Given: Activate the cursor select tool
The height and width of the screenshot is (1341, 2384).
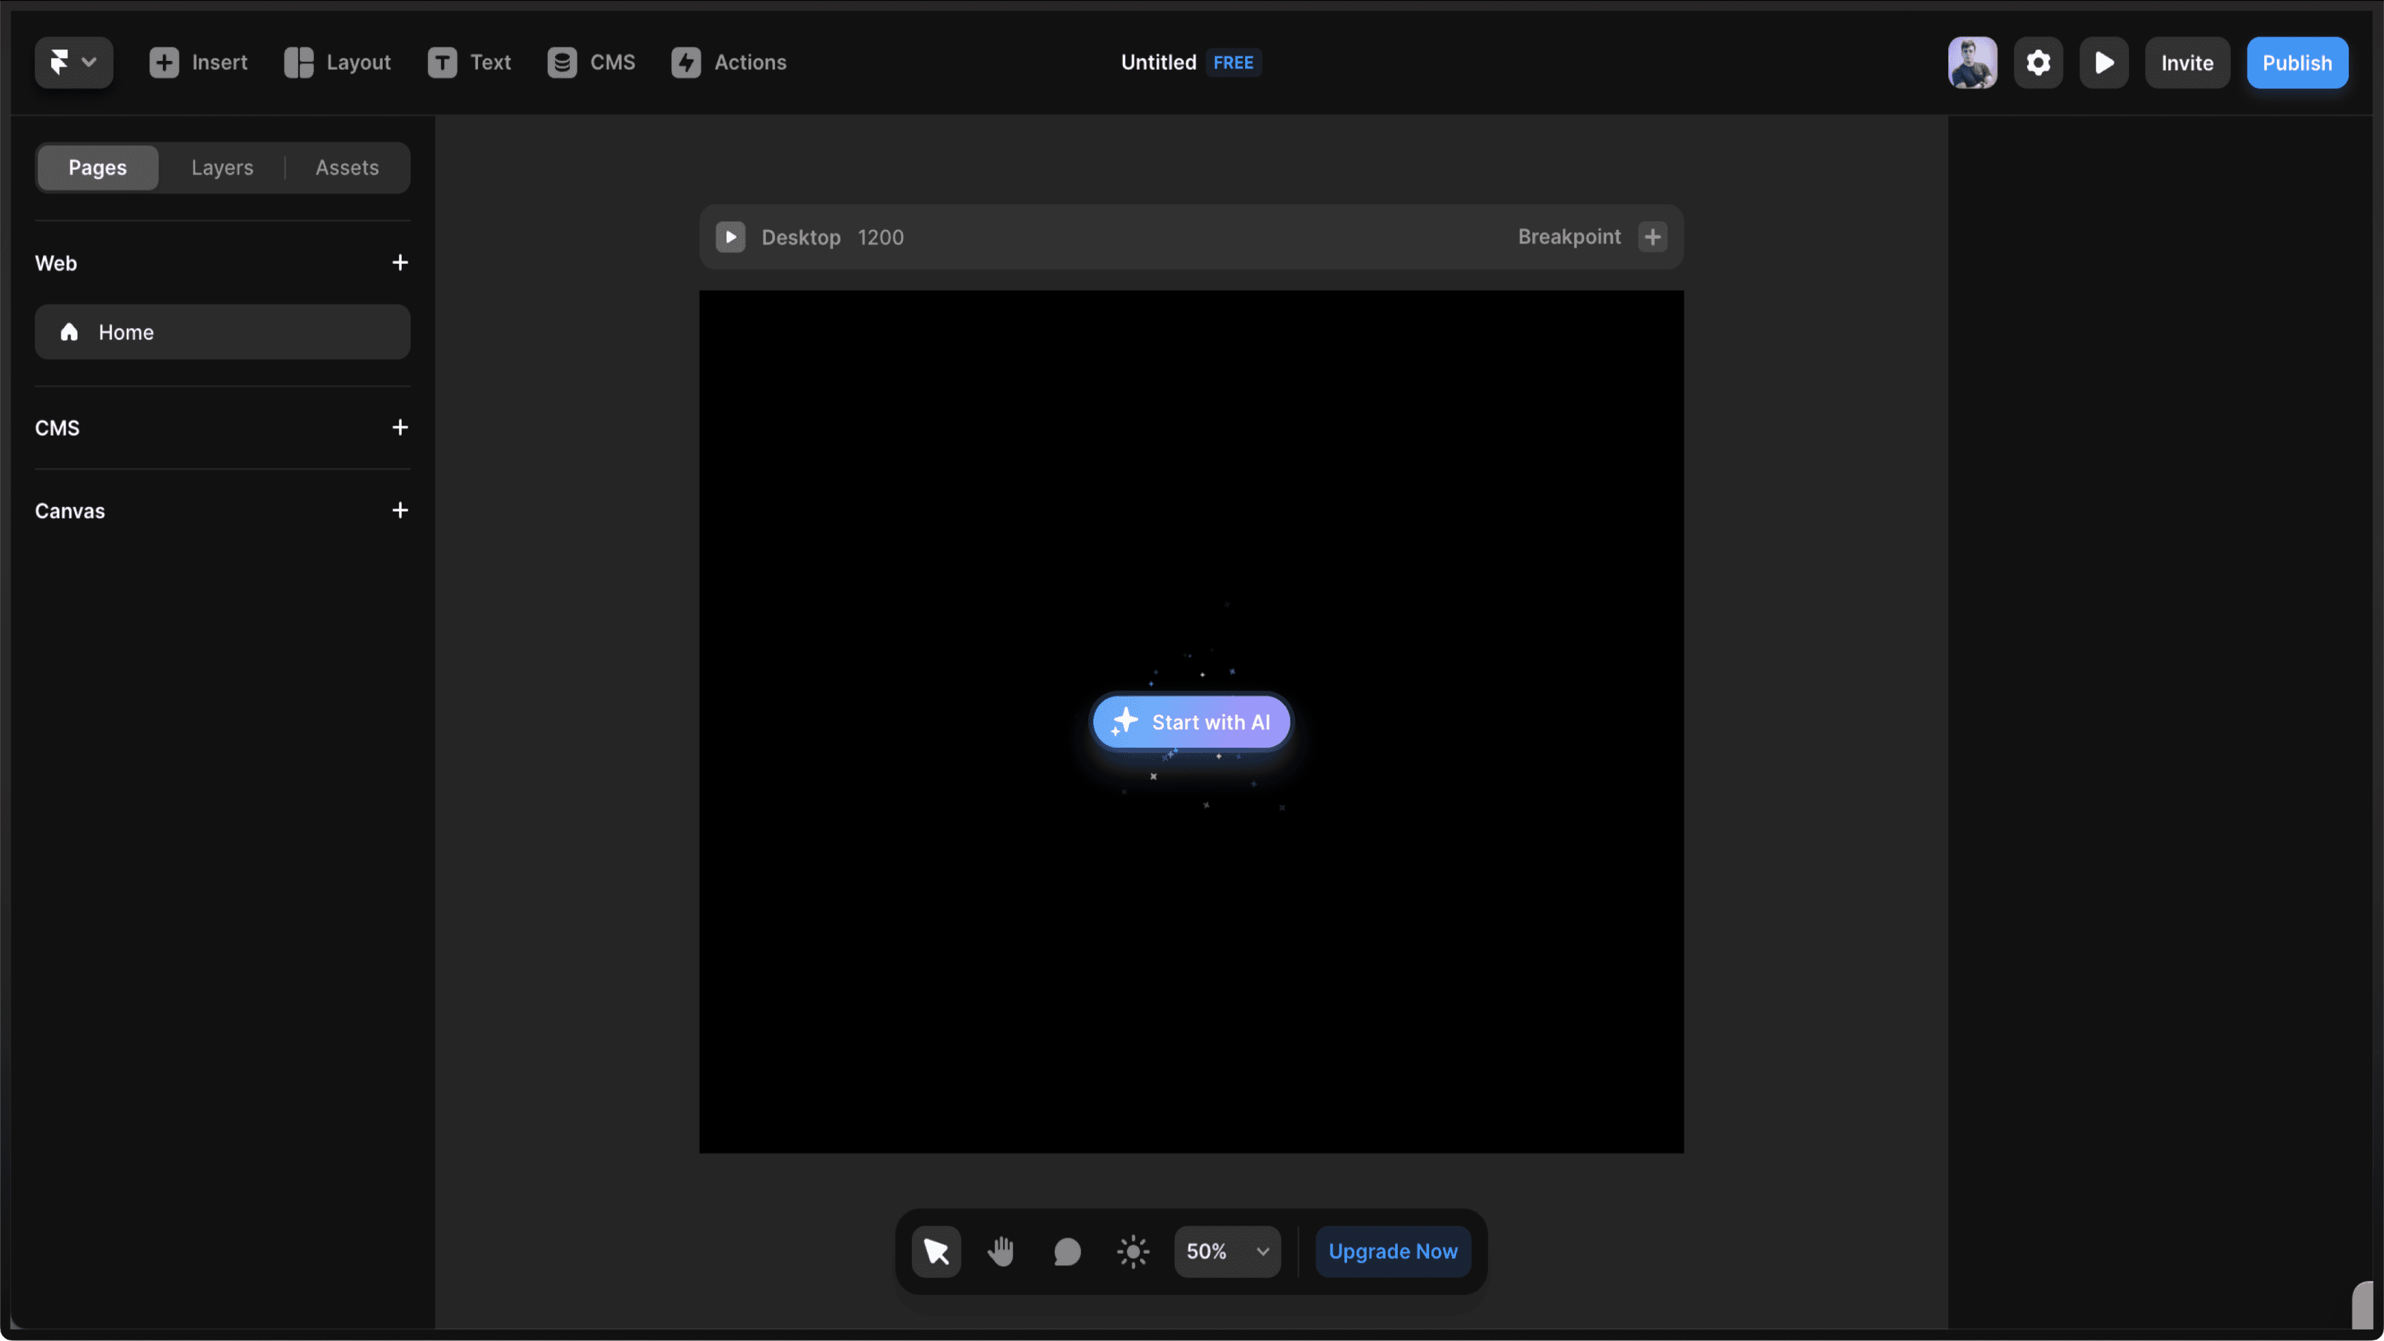Looking at the screenshot, I should [x=936, y=1251].
